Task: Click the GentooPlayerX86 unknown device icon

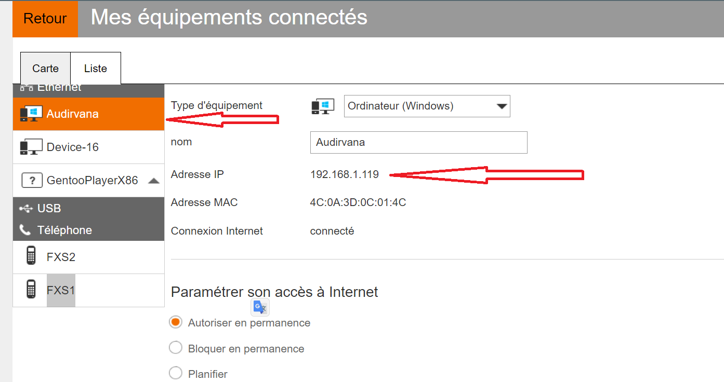Action: (x=32, y=181)
